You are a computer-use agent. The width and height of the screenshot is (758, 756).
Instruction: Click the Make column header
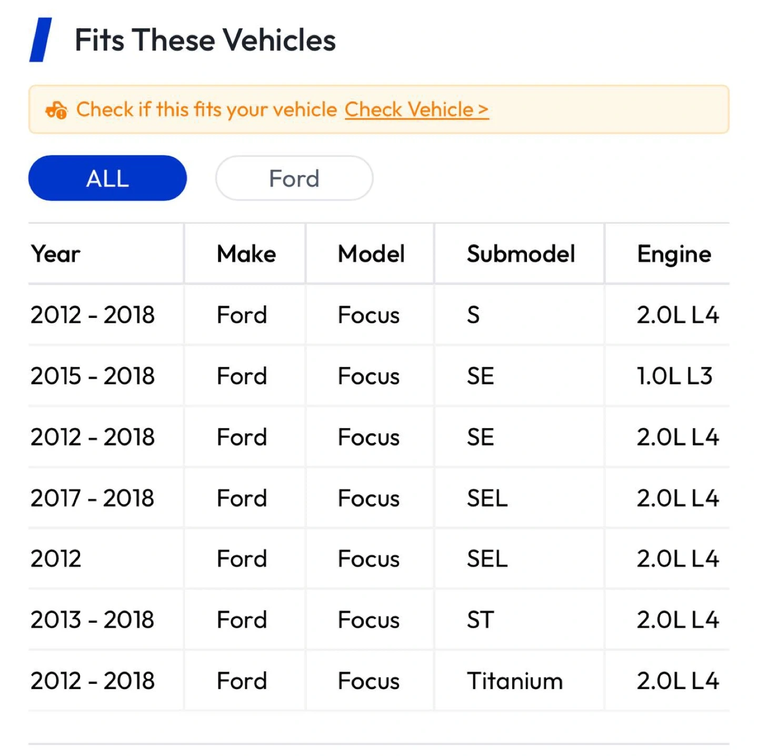pos(246,254)
